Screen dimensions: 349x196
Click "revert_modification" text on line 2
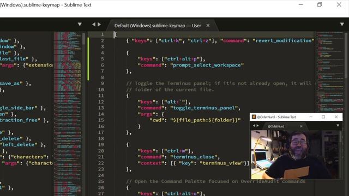point(283,41)
